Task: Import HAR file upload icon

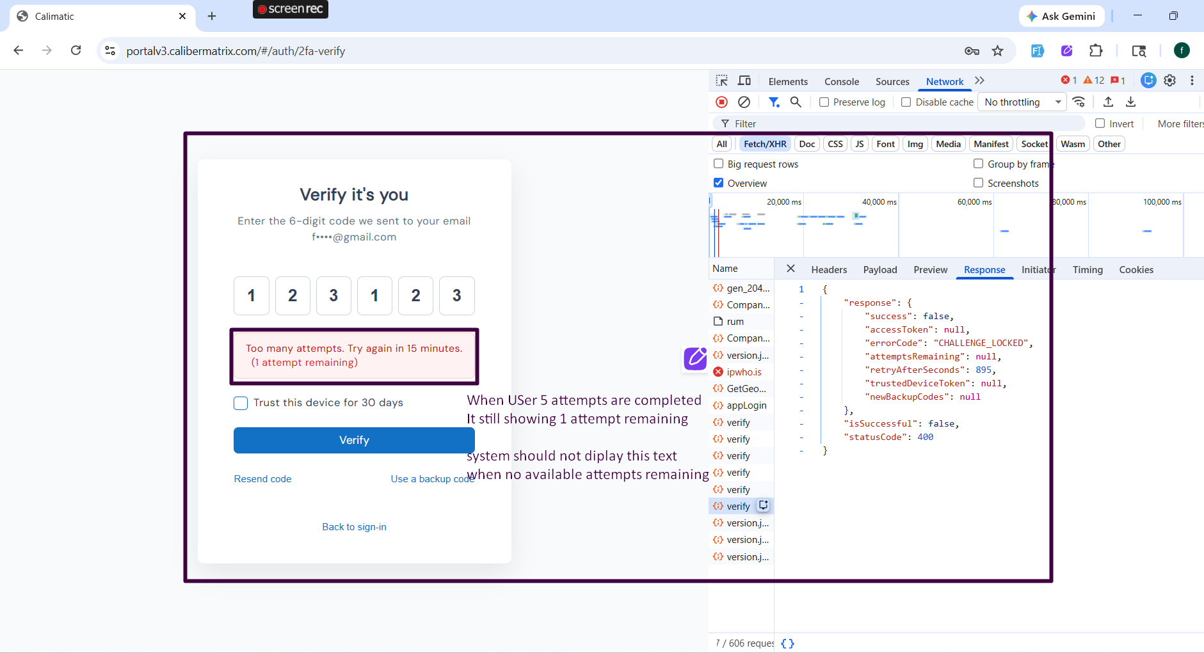Action: pos(1109,102)
